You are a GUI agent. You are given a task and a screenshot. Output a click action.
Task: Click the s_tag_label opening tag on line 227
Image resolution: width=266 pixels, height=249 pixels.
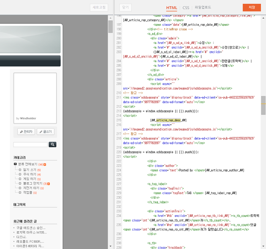tap(157, 184)
